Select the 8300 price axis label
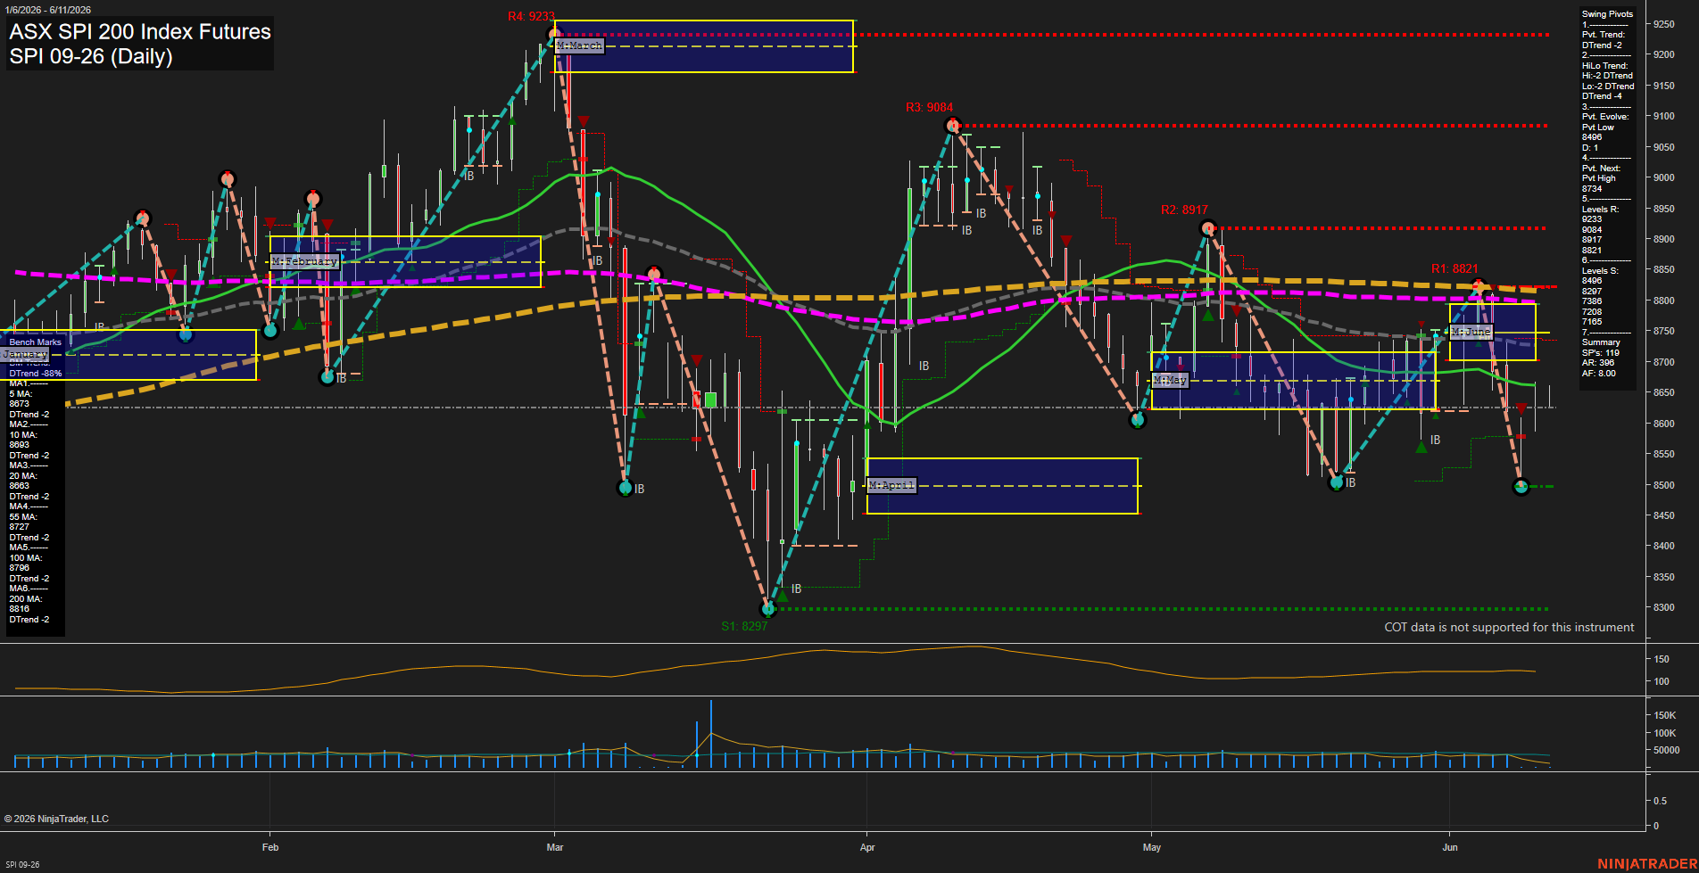The height and width of the screenshot is (873, 1699). (1664, 607)
